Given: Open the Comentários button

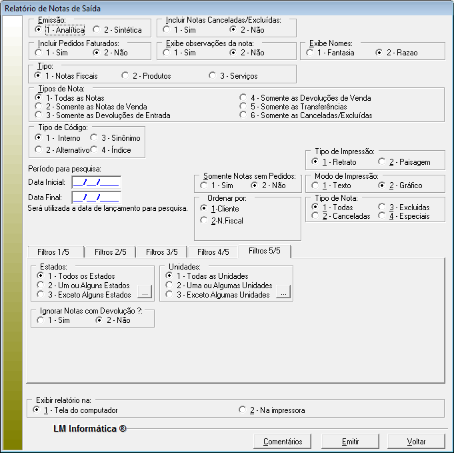Looking at the screenshot, I should tap(282, 441).
